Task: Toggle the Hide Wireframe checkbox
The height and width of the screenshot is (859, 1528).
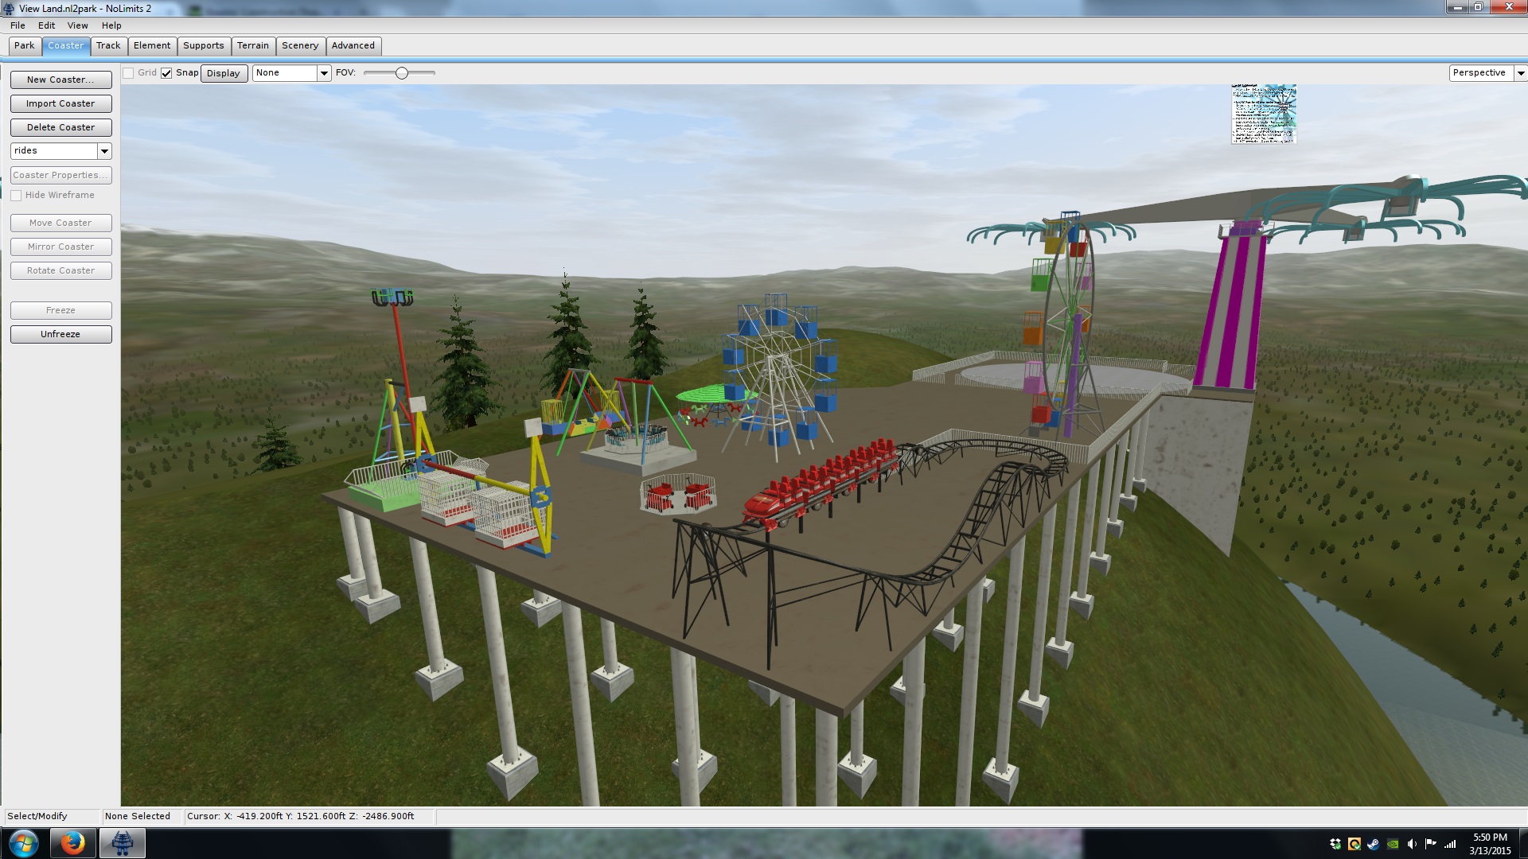Action: click(x=16, y=196)
